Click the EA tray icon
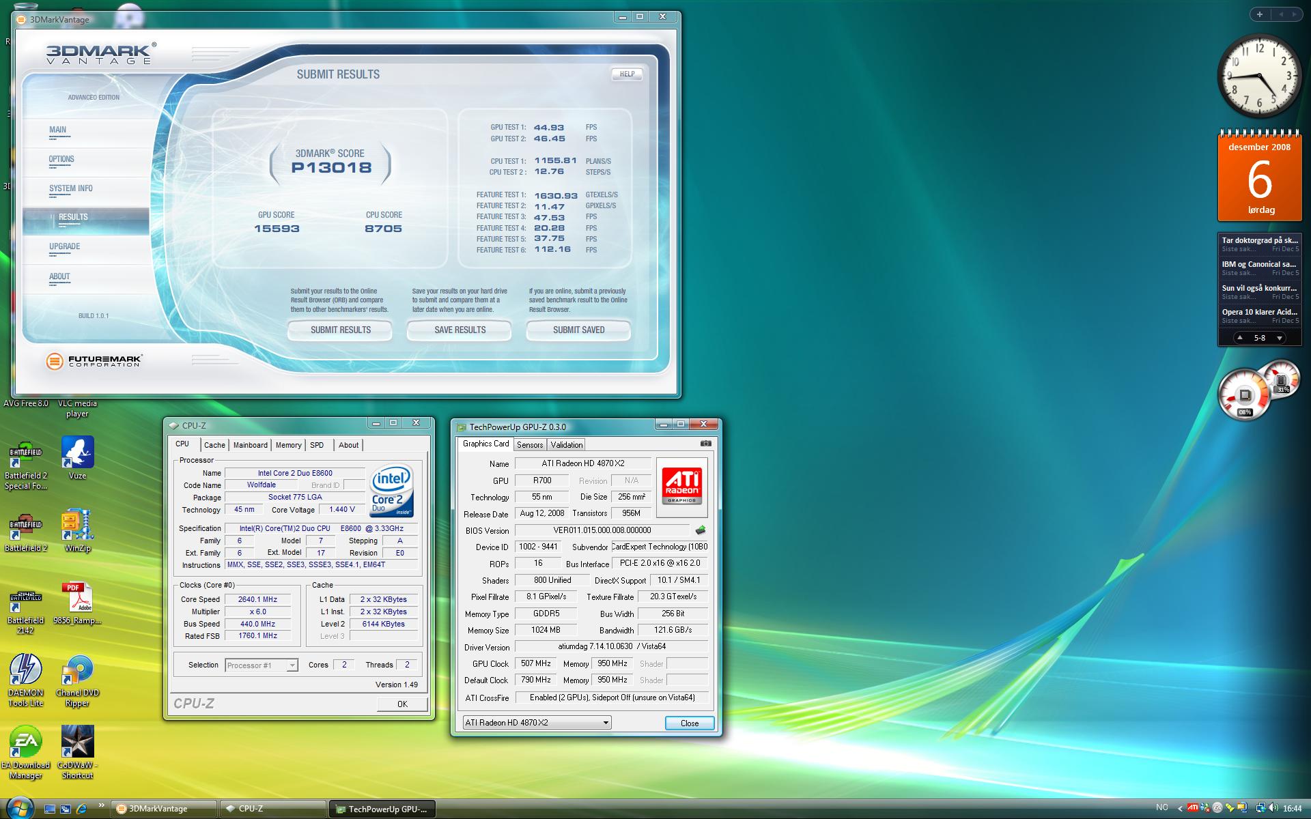This screenshot has width=1311, height=819. tap(1217, 808)
